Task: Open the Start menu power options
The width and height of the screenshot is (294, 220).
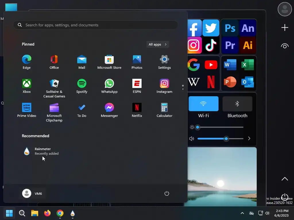Action: point(167,193)
